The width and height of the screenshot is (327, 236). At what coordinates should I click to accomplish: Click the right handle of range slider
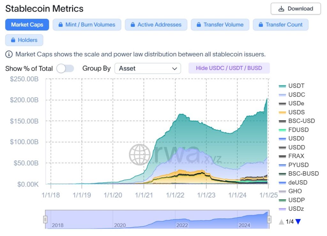tap(269, 219)
